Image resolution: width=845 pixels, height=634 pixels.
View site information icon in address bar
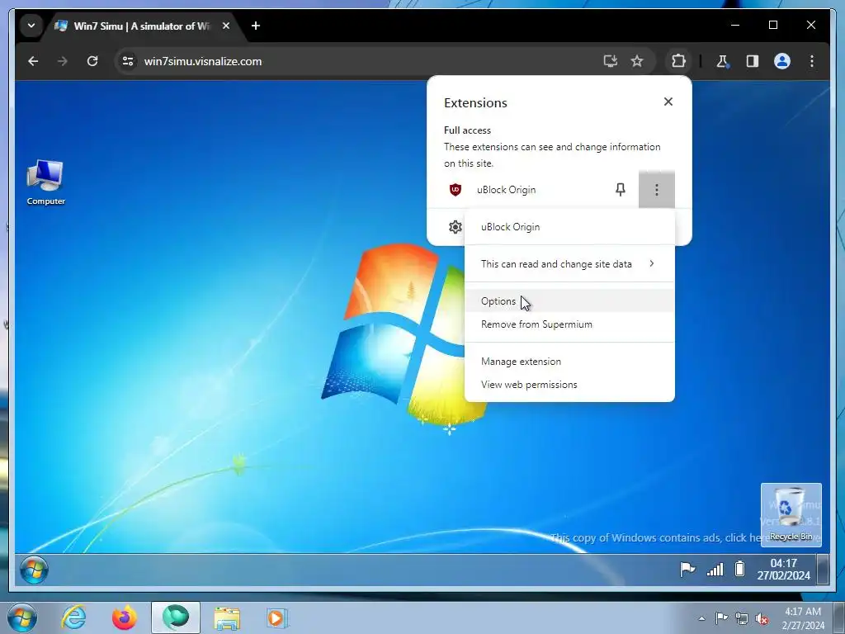pyautogui.click(x=128, y=61)
